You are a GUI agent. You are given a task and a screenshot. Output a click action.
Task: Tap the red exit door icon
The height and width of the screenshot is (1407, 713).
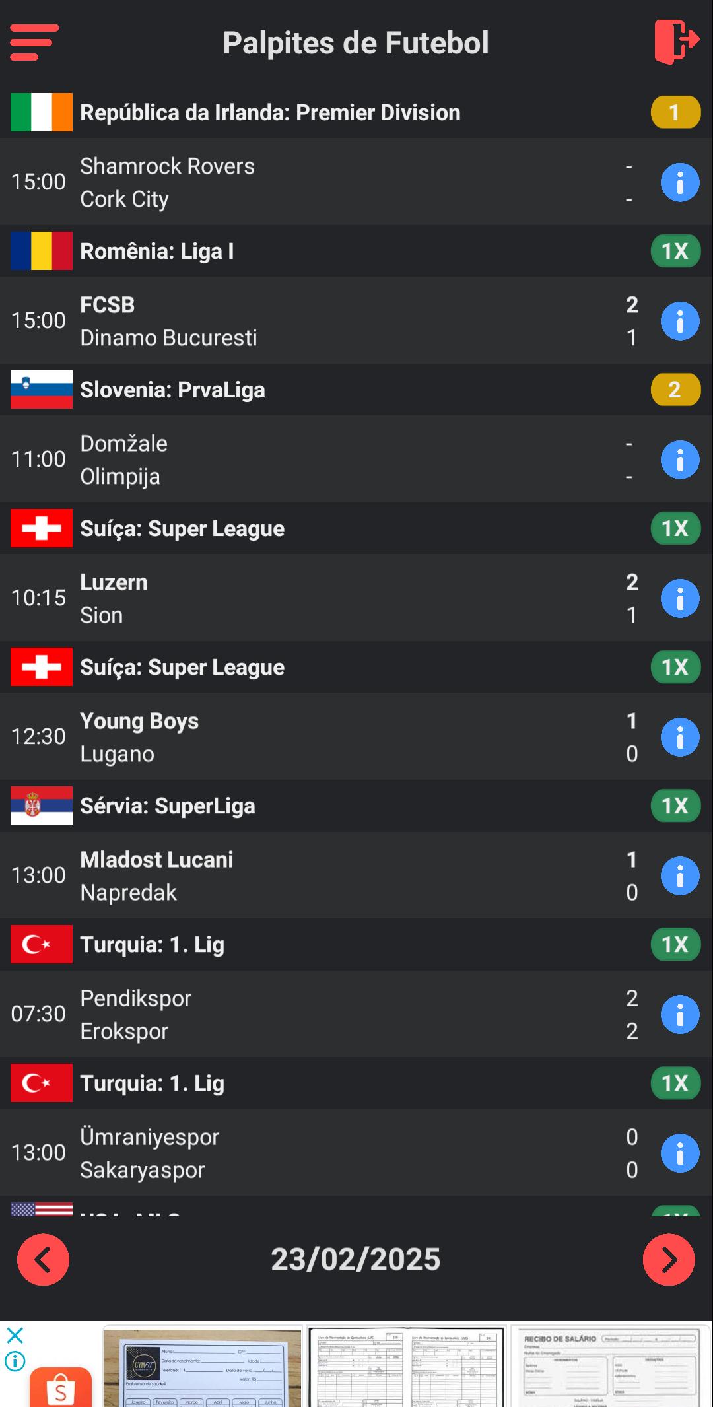point(676,42)
